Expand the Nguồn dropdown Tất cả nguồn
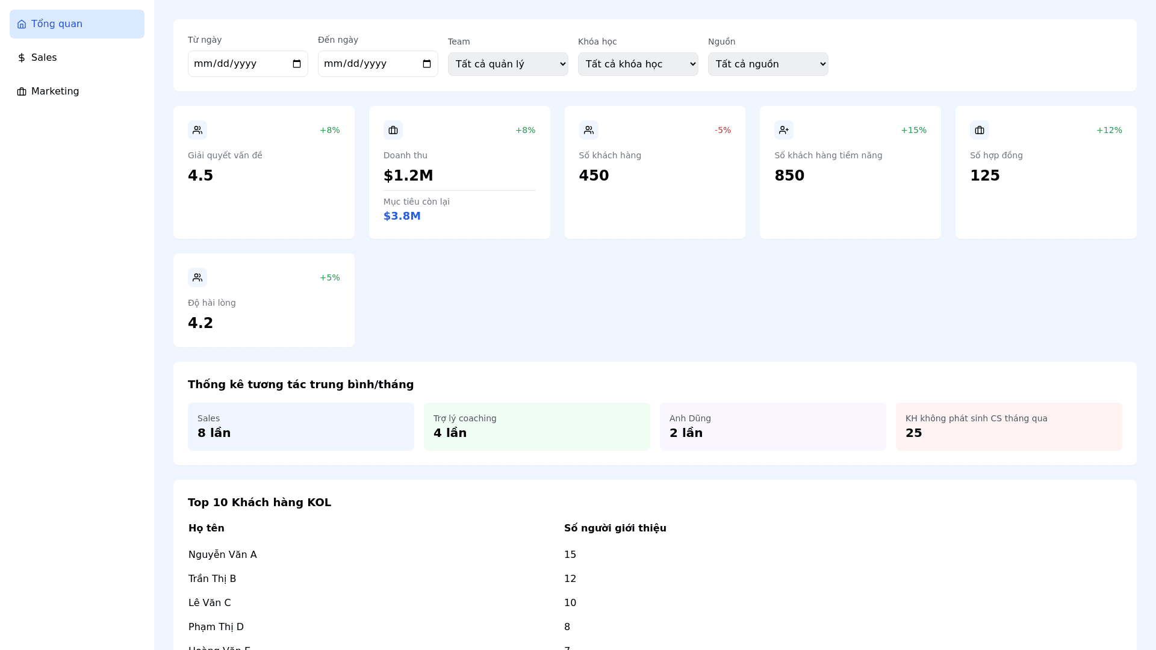The height and width of the screenshot is (650, 1156). click(768, 64)
